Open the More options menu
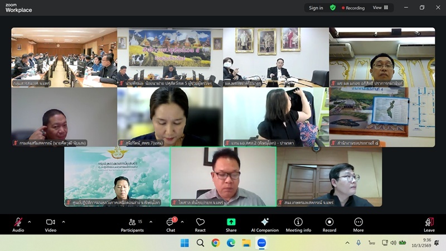The width and height of the screenshot is (446, 251). 358,224
